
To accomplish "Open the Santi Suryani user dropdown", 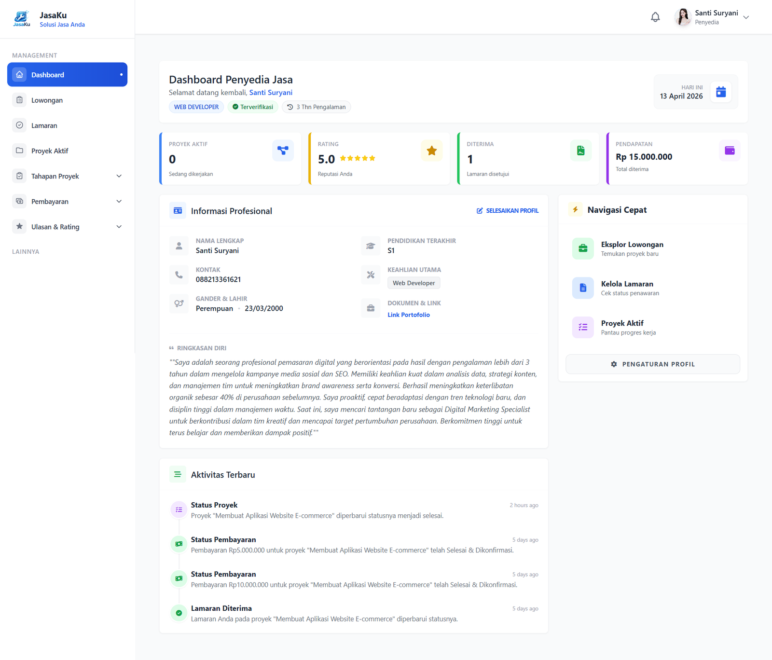I will click(712, 17).
